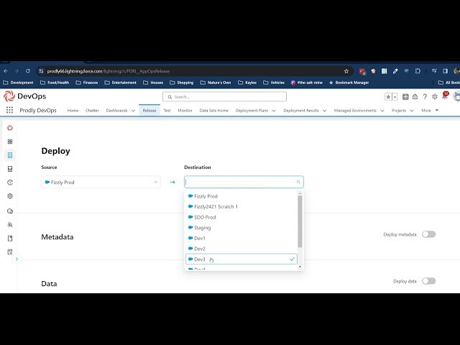The width and height of the screenshot is (460, 345).
Task: Select the highlighted deploy sidebar icon
Action: (10, 155)
